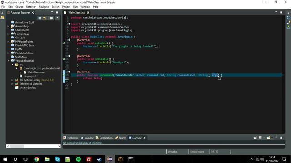
Task: Click override indicator beside onEnable method
Action: tap(64, 43)
